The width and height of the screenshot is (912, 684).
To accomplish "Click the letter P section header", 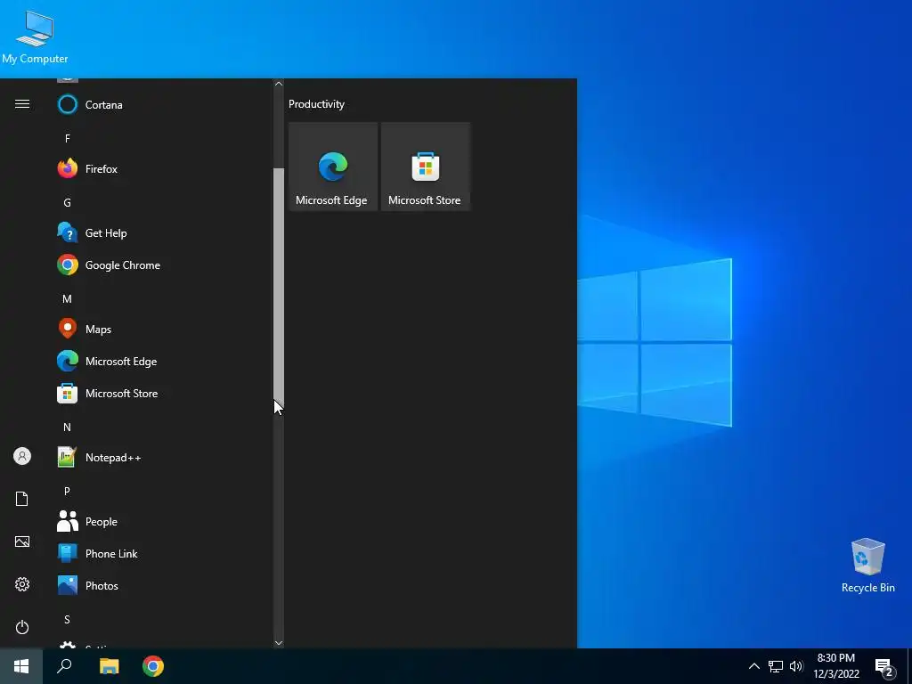I will point(68,492).
